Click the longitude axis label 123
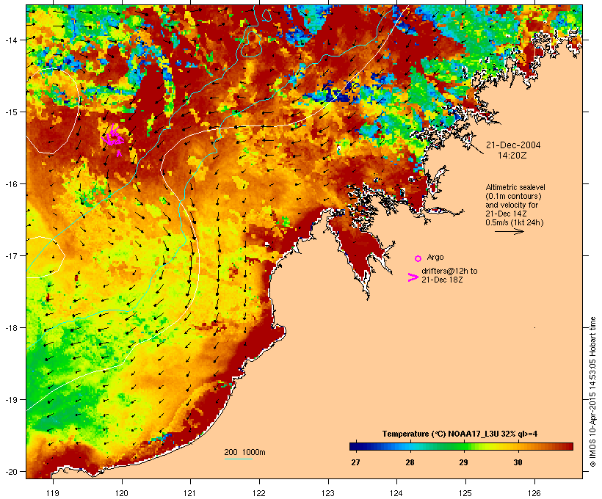The width and height of the screenshot is (602, 499). pyautogui.click(x=328, y=493)
